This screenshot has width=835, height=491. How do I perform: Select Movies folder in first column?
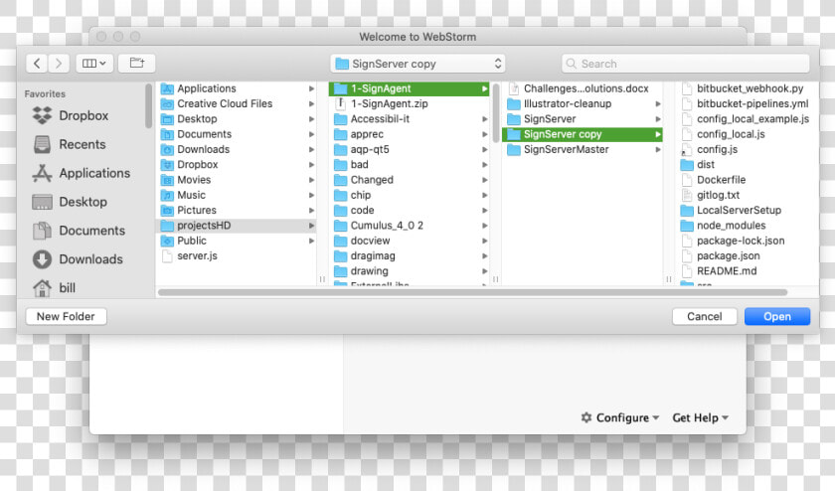(237, 180)
